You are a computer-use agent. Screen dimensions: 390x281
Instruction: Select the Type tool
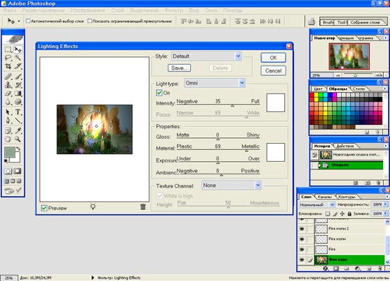(18, 112)
